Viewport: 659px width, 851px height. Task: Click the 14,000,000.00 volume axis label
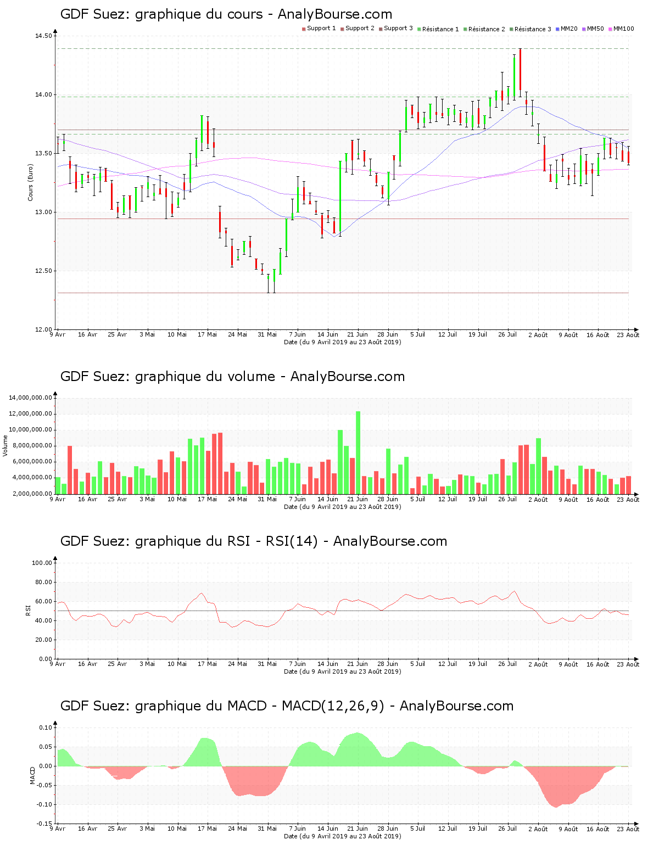30,397
